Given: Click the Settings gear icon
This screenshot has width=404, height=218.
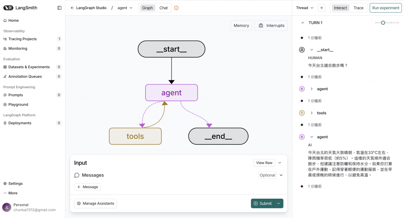Looking at the screenshot, I should point(5,184).
